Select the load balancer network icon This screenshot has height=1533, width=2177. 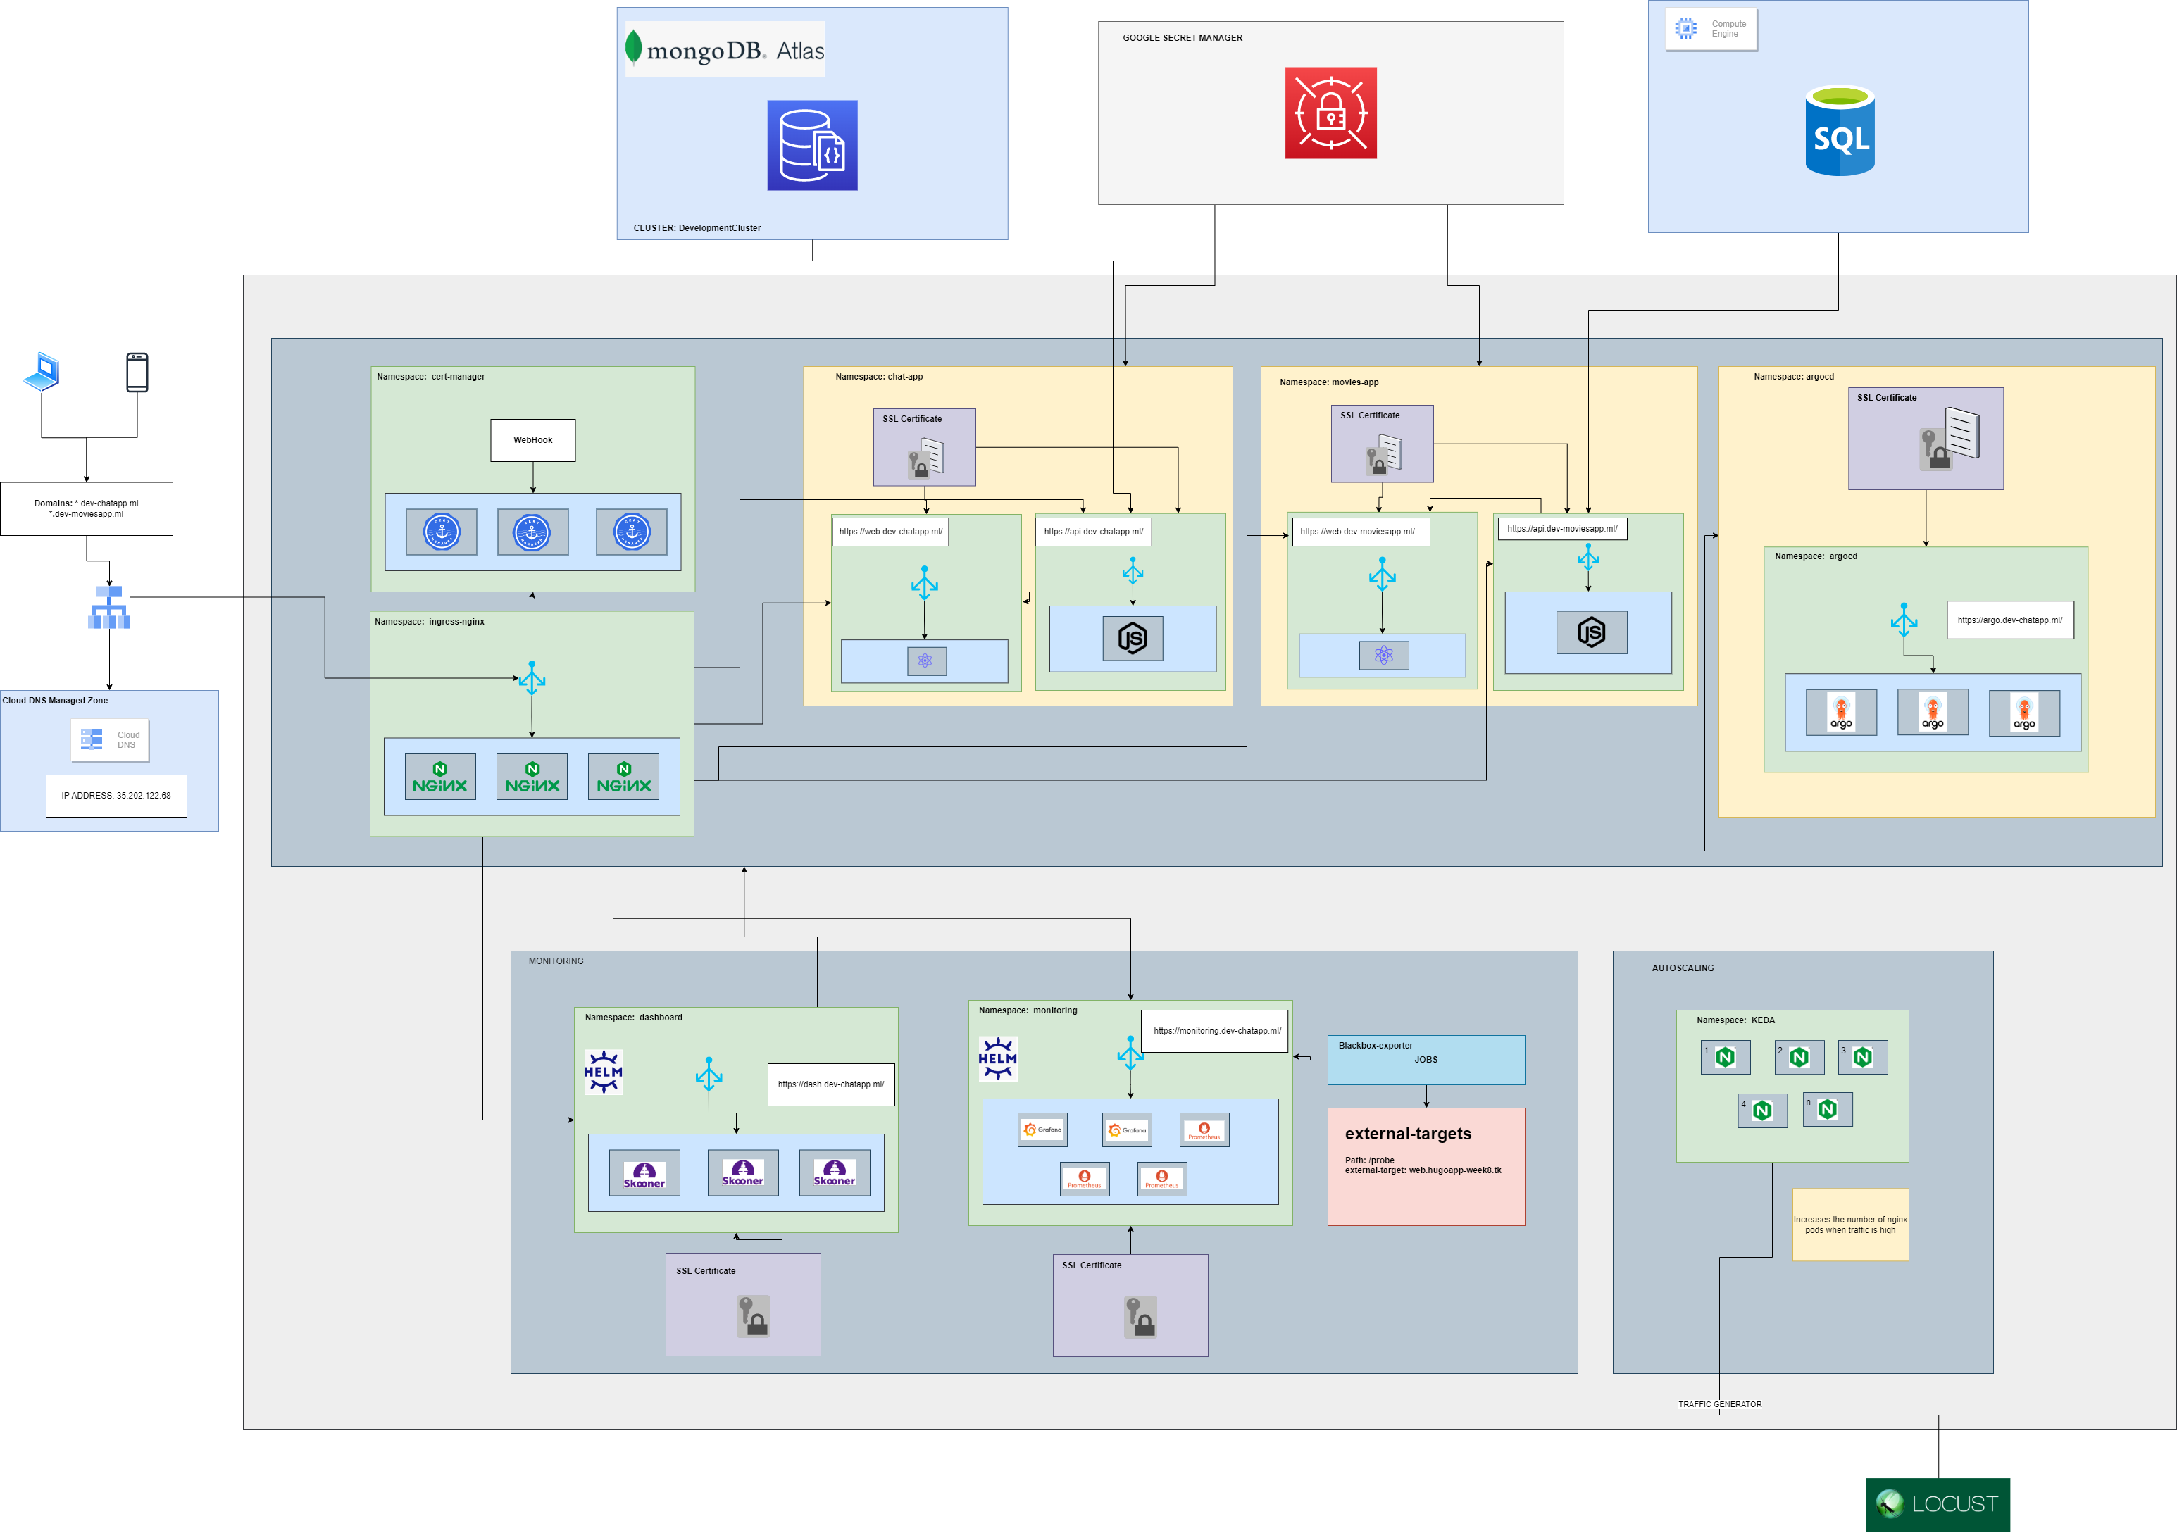[x=109, y=607]
